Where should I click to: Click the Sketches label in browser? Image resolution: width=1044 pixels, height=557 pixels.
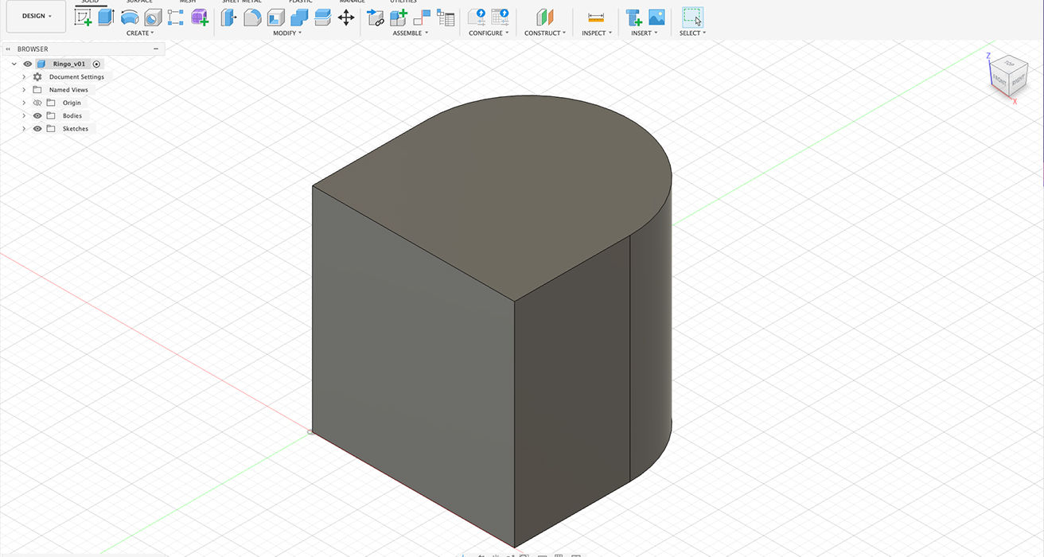tap(76, 128)
